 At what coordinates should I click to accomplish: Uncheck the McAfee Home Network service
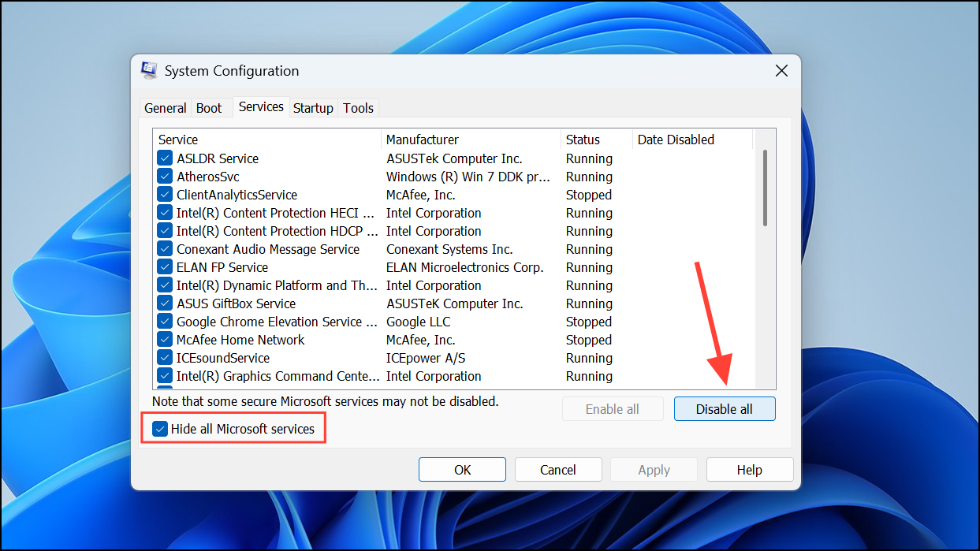(165, 339)
